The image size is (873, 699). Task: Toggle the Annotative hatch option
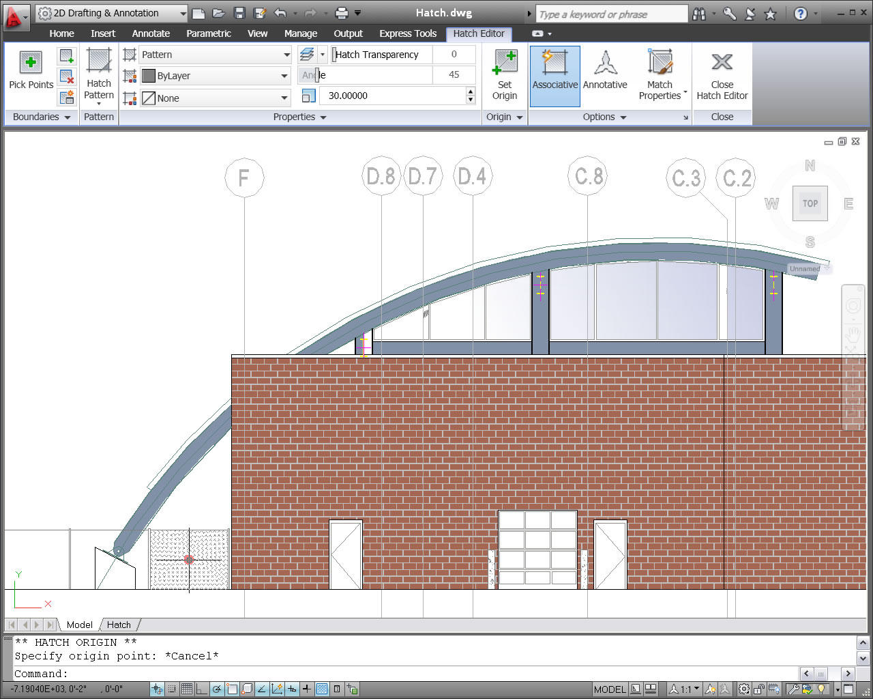(x=605, y=70)
